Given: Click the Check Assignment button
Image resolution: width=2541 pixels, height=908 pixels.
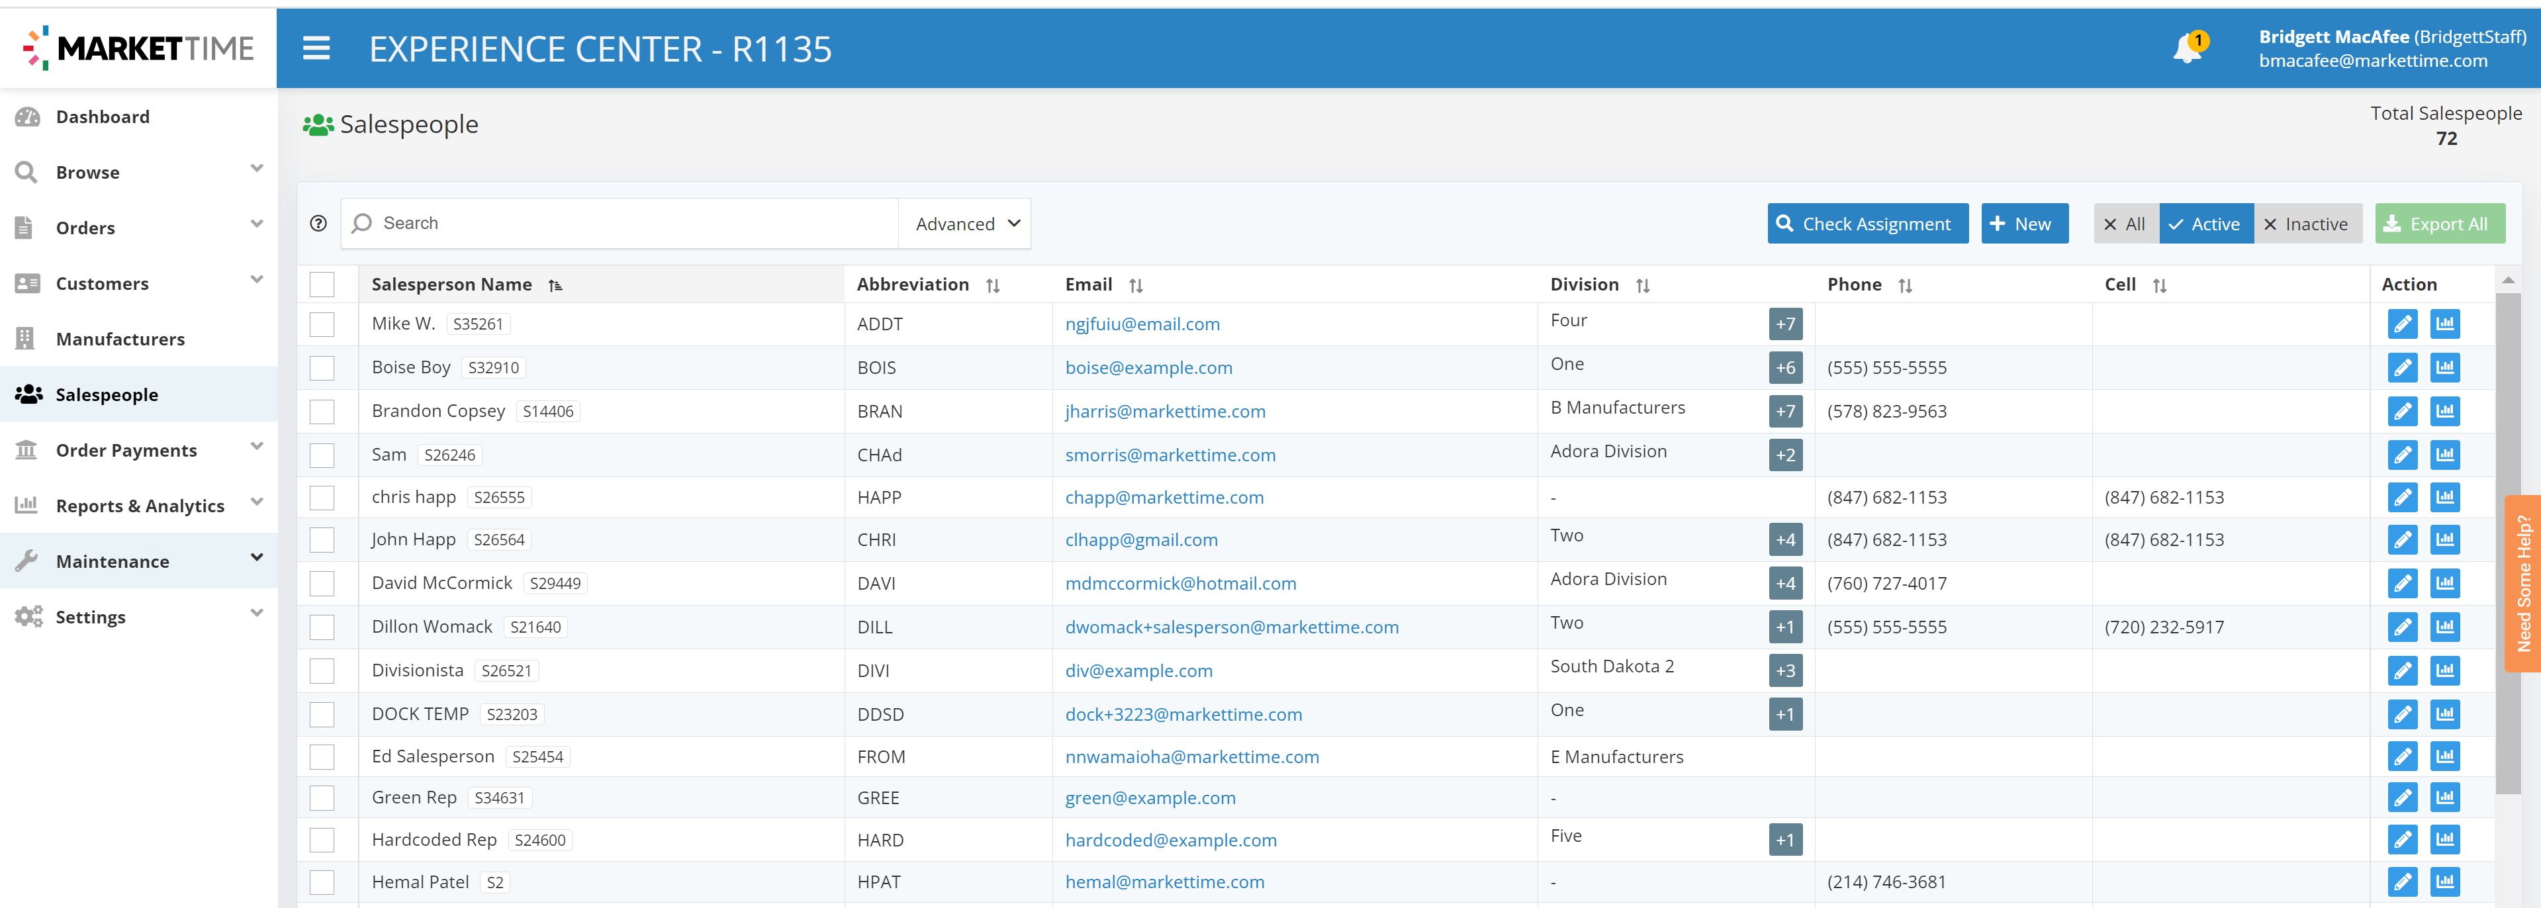Looking at the screenshot, I should [x=1867, y=224].
